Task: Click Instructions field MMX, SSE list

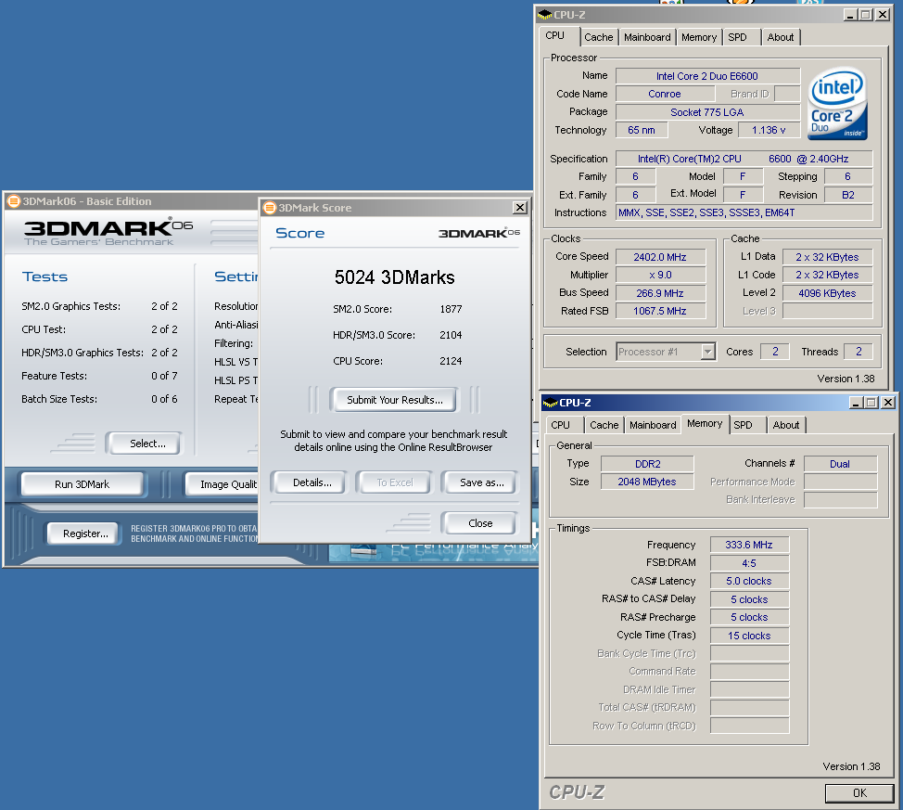Action: click(x=744, y=212)
